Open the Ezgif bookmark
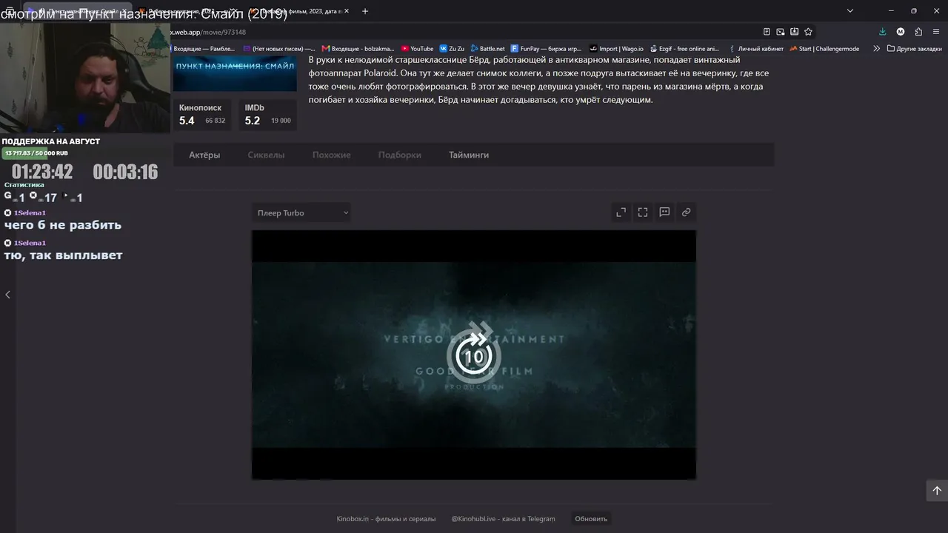 [x=684, y=49]
